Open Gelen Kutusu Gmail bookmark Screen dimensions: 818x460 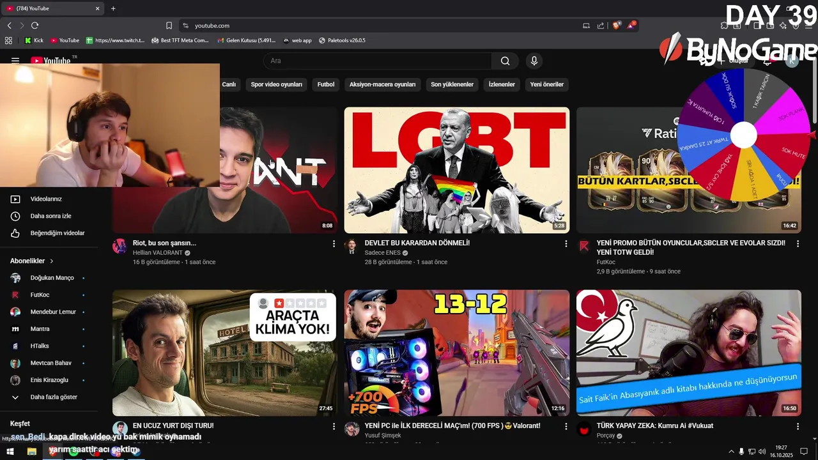click(x=246, y=40)
